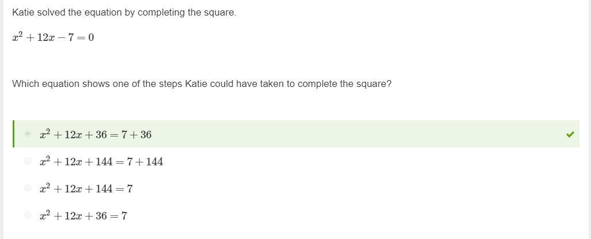Screen dimensions: 591x239
Task: Click the green left border of the correct answer
Action: (13, 134)
